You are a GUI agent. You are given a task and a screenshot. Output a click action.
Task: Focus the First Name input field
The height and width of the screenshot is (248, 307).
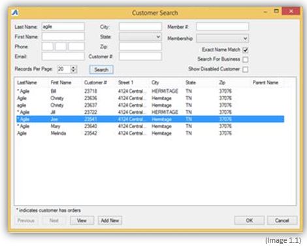coord(63,37)
